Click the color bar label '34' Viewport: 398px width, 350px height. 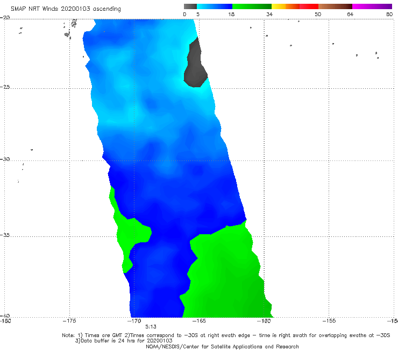[x=269, y=14]
